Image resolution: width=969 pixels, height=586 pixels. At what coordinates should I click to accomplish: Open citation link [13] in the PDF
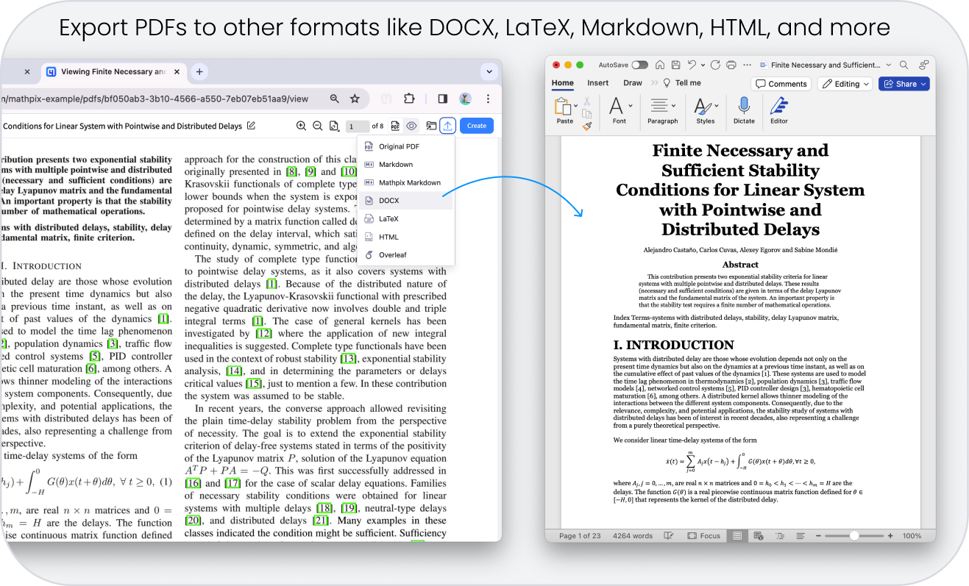point(348,359)
